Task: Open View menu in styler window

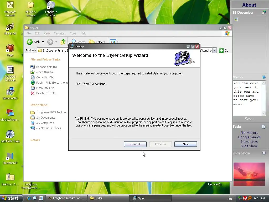Action: click(x=47, y=33)
